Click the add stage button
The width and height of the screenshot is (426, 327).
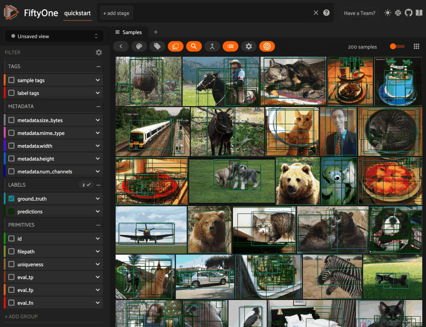(x=117, y=13)
